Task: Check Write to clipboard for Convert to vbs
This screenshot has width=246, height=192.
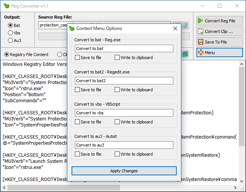Action: [117, 122]
